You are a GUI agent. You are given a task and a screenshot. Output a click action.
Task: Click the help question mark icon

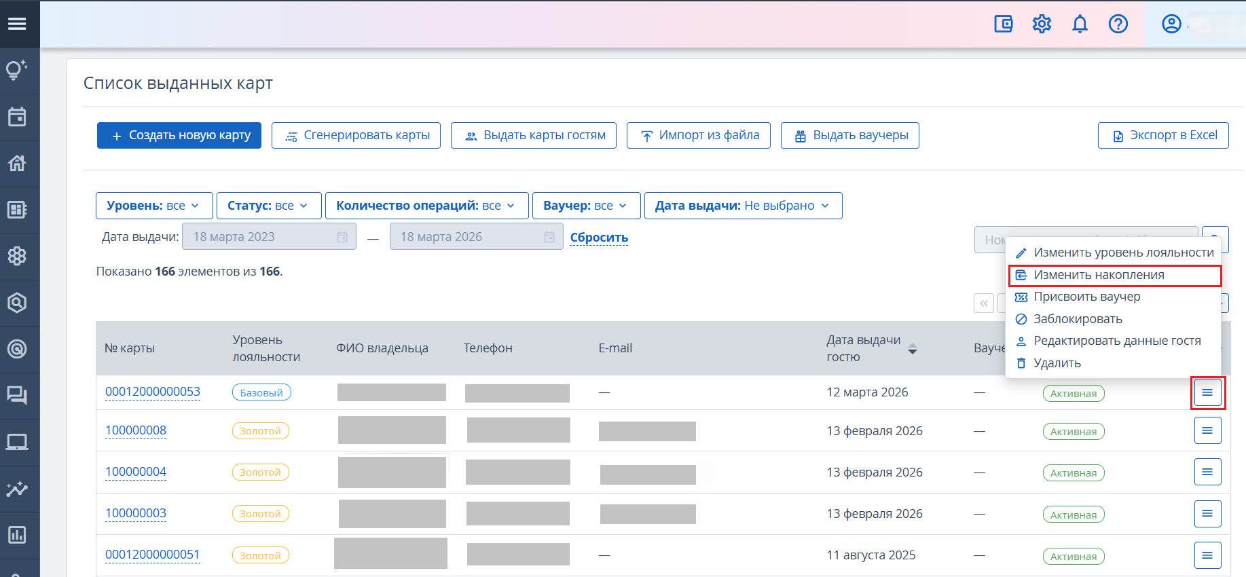tap(1118, 24)
